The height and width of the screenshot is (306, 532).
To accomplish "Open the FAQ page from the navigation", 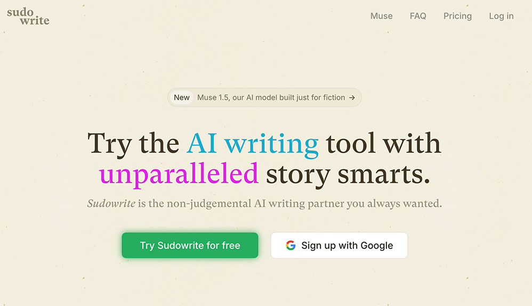I will pyautogui.click(x=418, y=16).
